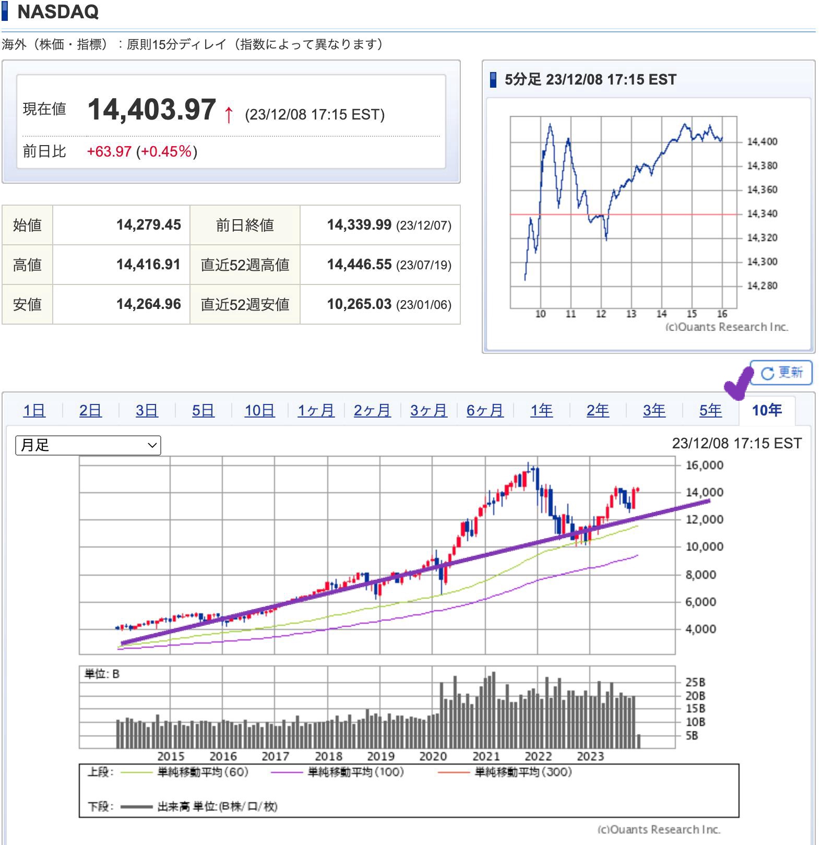Click the 出来高 volume legend entry
This screenshot has width=822, height=845.
point(199,806)
